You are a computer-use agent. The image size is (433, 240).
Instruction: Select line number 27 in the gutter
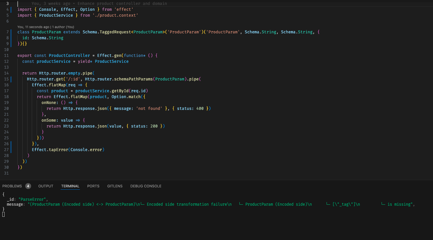coord(7,150)
